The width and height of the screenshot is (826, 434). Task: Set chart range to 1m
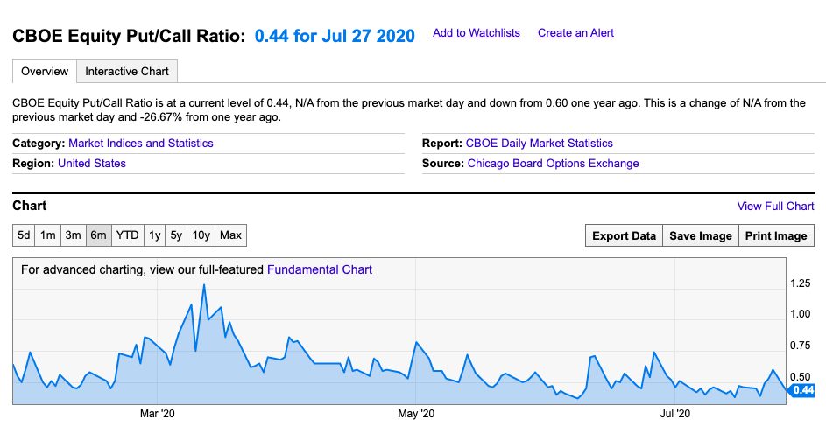(47, 235)
